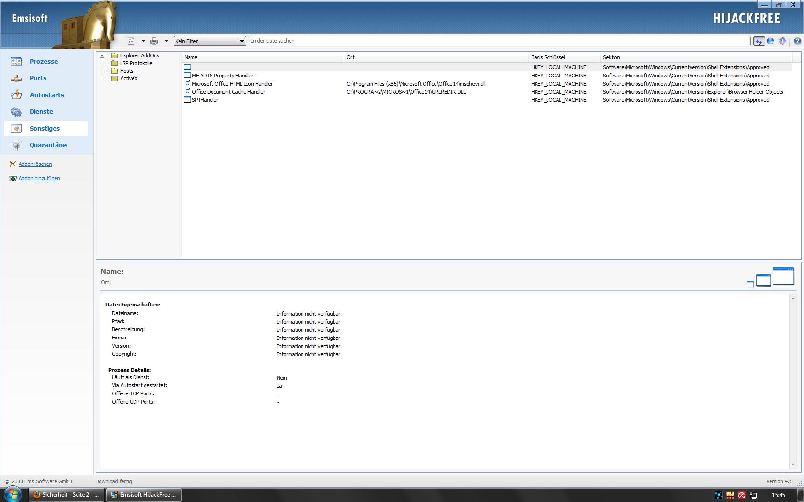Click the help question mark icon
Viewport: 804px width, 502px height.
pos(797,41)
